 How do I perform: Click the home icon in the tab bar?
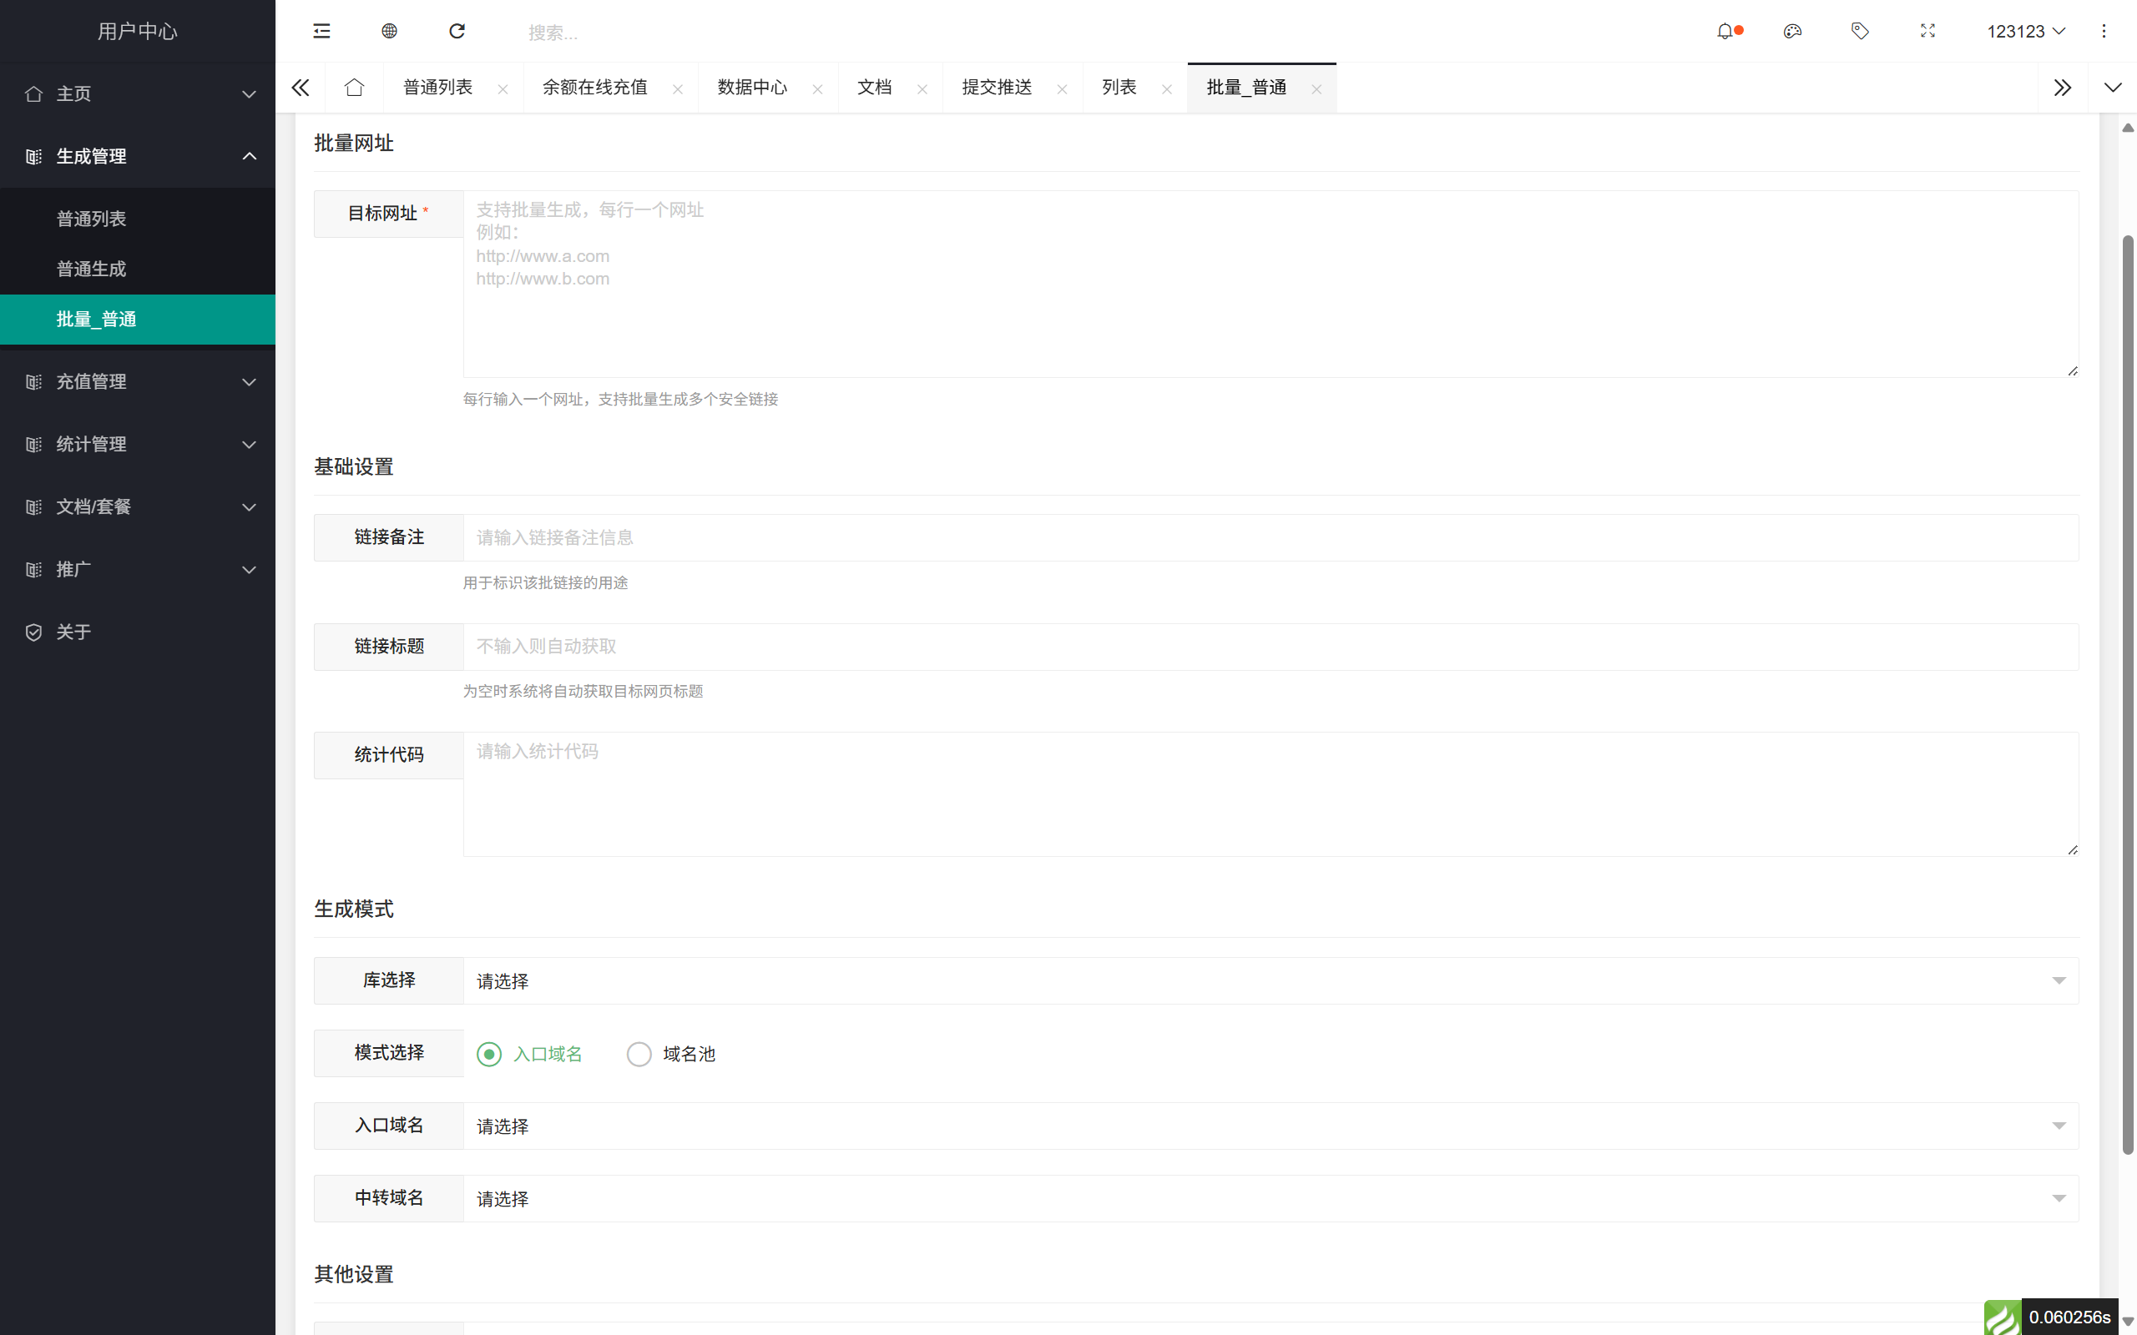pyautogui.click(x=354, y=88)
